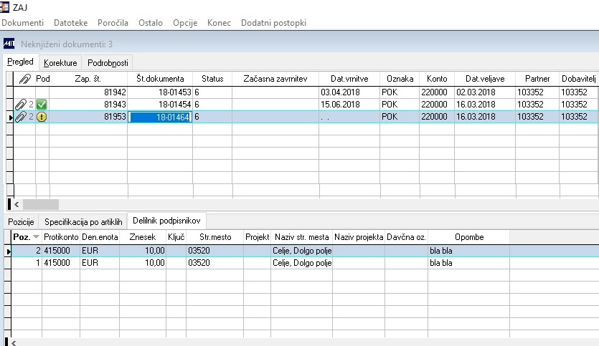Click paperclip attachment icon in row 81943
Image resolution: width=599 pixels, height=346 pixels.
(20, 105)
